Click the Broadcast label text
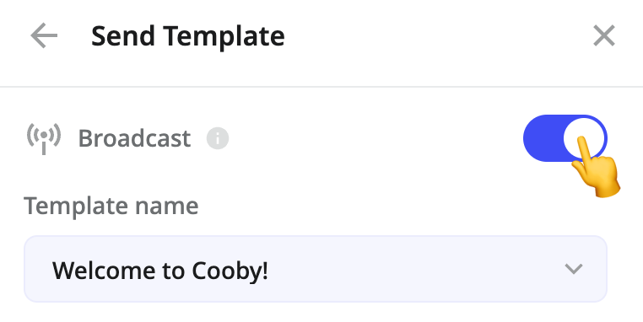Image resolution: width=643 pixels, height=322 pixels. pos(134,138)
